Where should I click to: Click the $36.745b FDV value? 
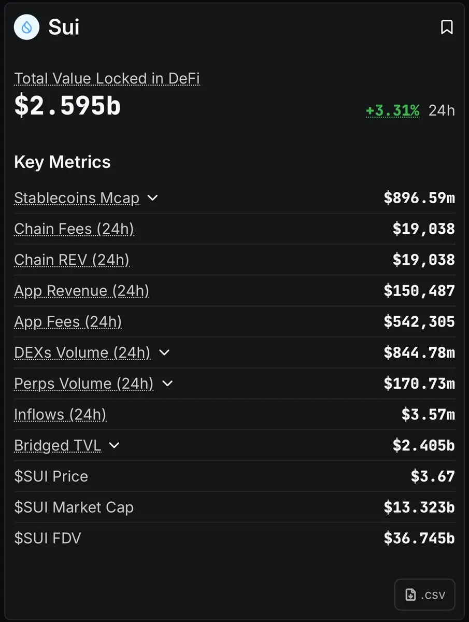pyautogui.click(x=419, y=538)
